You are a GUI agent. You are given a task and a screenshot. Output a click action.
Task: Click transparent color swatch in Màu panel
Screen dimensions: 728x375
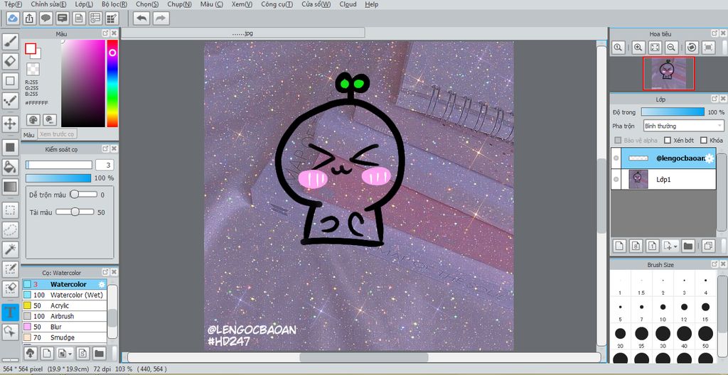pyautogui.click(x=33, y=69)
